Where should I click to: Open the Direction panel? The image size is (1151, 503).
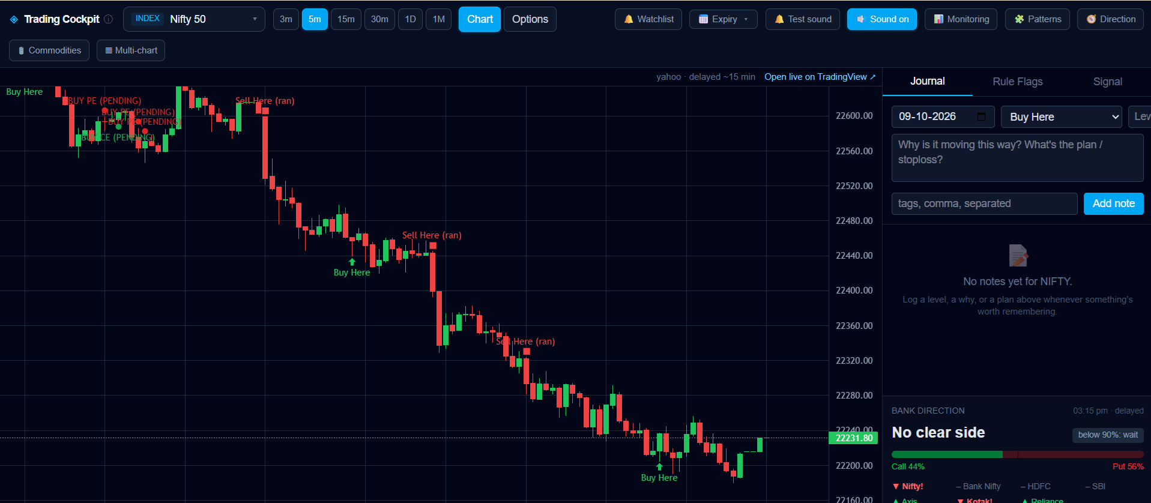point(1111,19)
